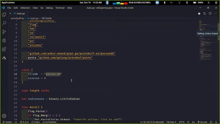220x124 pixels.
Task: Open the Explorer view in activity bar
Action: pyautogui.click(x=4, y=14)
